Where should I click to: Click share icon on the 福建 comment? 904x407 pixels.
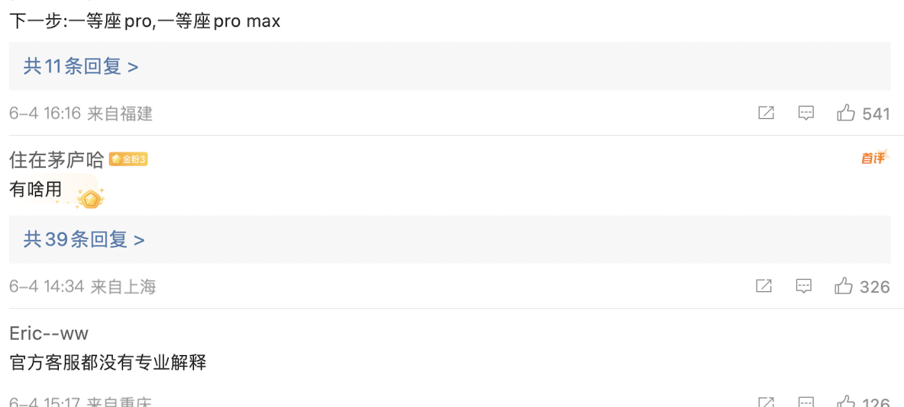coord(766,114)
